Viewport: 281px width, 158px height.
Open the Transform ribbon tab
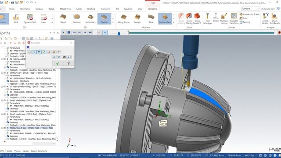(x=105, y=9)
